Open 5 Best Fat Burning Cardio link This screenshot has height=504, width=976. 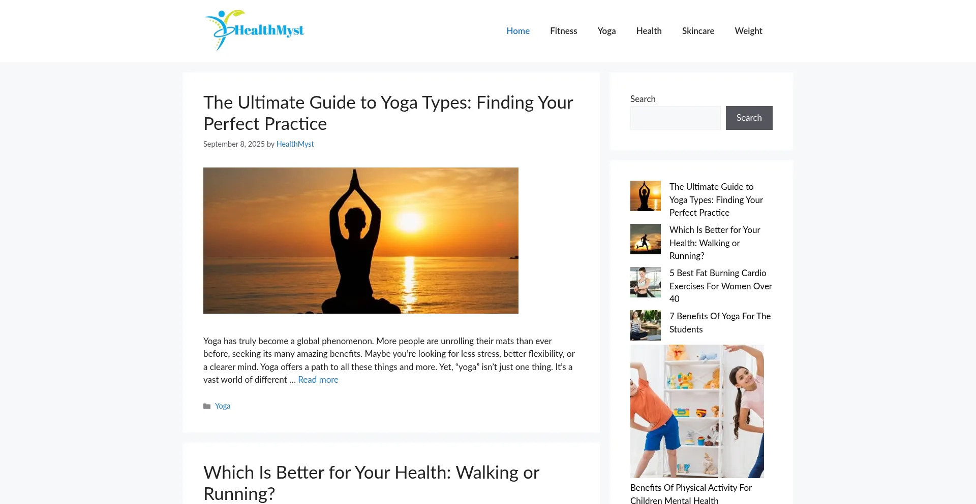pyautogui.click(x=721, y=286)
